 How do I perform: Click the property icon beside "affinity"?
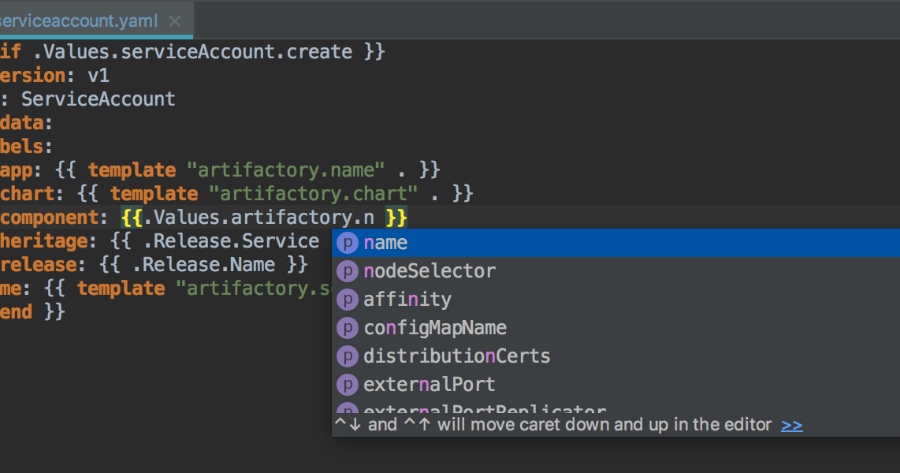coord(348,300)
